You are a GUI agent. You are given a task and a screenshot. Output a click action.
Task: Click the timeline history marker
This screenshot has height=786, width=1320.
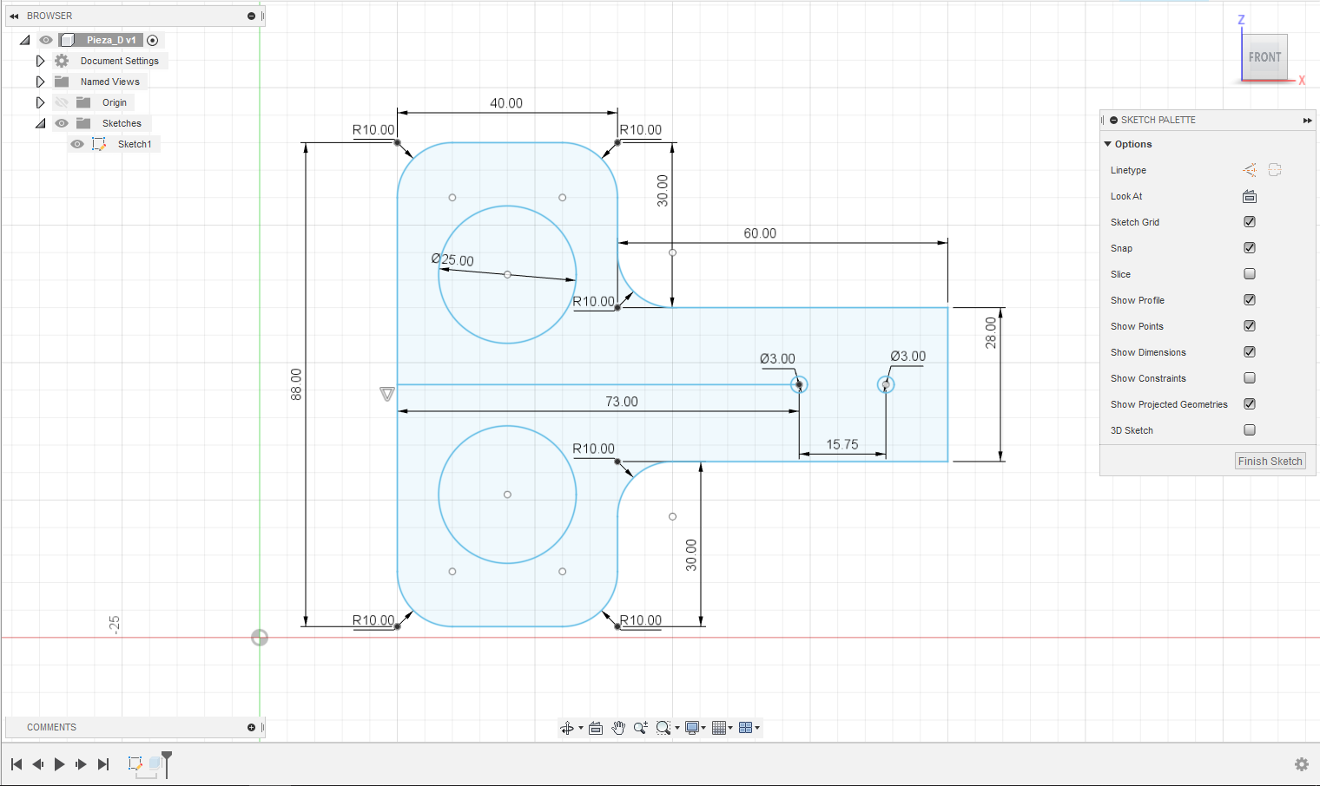coord(167,763)
